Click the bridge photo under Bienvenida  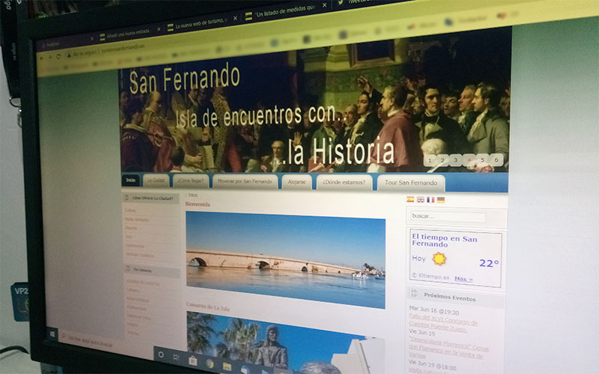point(285,260)
